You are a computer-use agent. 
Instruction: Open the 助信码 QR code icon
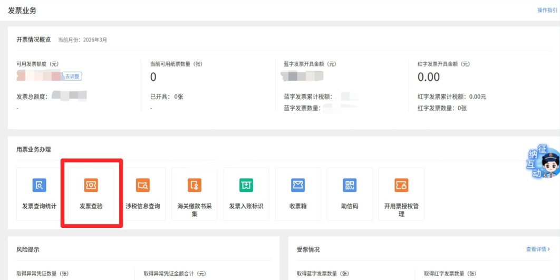point(350,185)
